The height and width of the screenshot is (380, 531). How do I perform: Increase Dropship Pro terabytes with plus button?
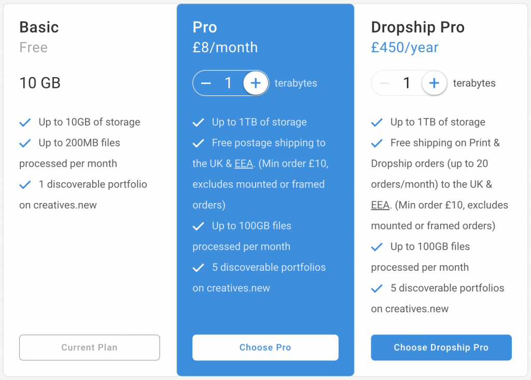tap(434, 83)
